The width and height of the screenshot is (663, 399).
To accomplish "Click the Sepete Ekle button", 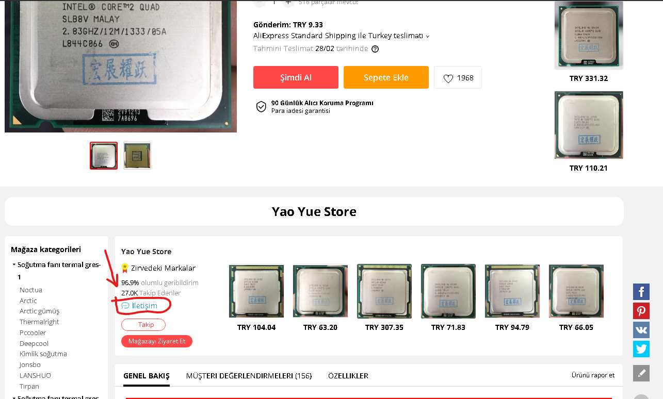I will (x=386, y=77).
